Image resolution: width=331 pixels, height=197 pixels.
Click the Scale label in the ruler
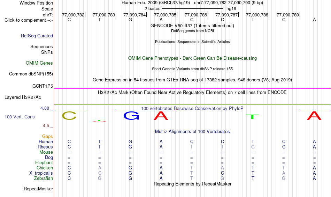tap(47, 9)
